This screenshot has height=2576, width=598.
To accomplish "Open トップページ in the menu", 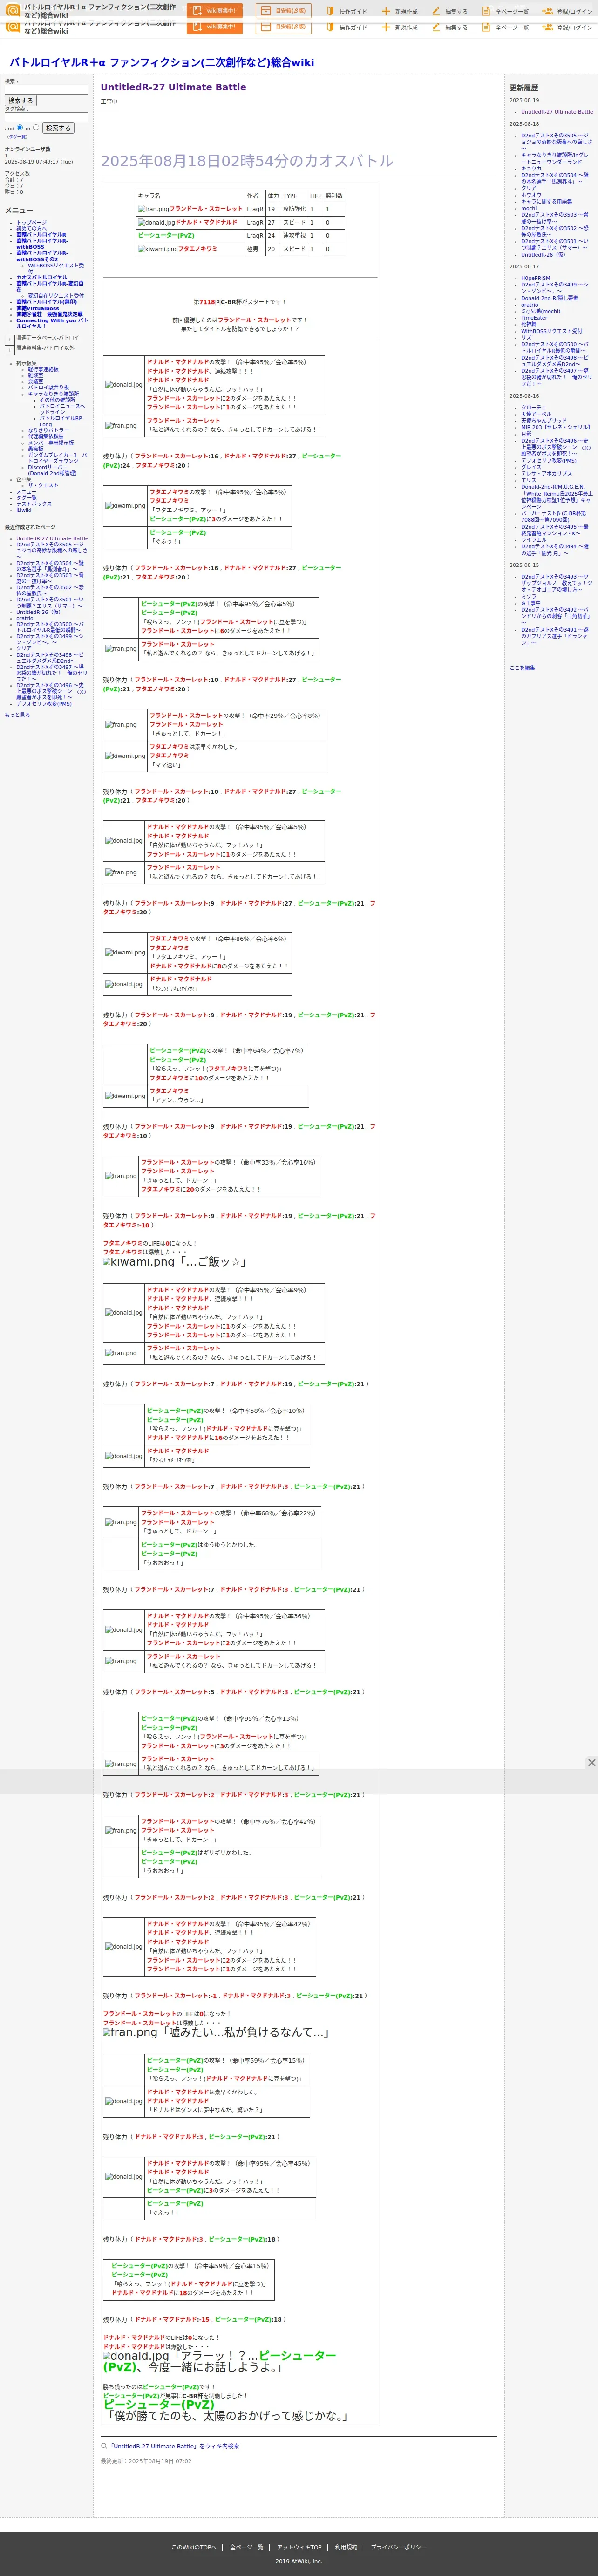I will click(31, 222).
